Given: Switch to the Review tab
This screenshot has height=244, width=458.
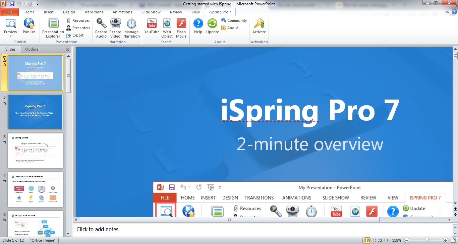Looking at the screenshot, I should (x=176, y=12).
